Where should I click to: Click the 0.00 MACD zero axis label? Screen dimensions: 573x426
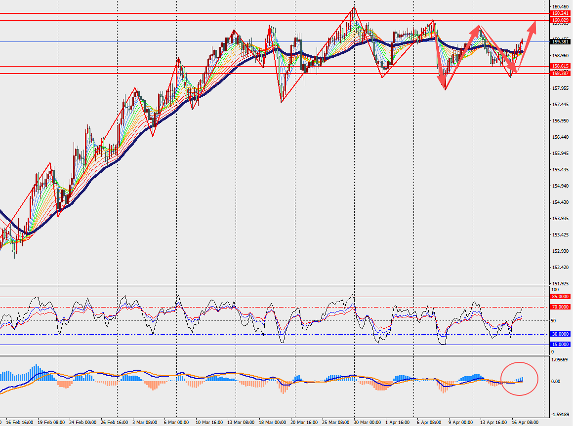pos(556,382)
